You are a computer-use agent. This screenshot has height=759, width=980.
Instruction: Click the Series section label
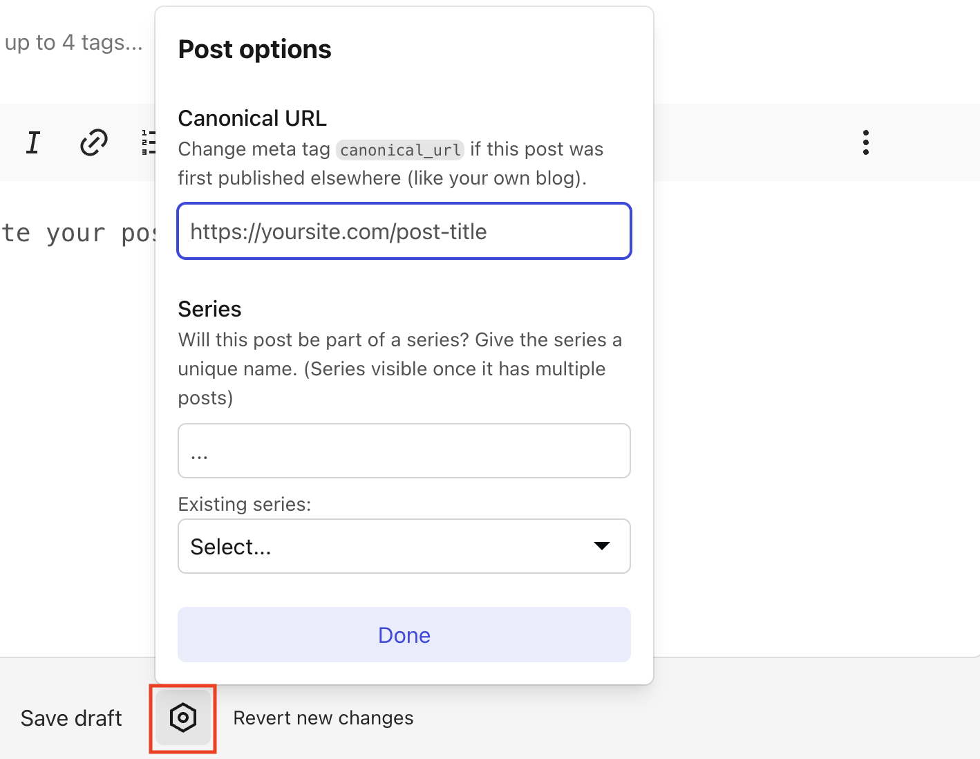[209, 309]
